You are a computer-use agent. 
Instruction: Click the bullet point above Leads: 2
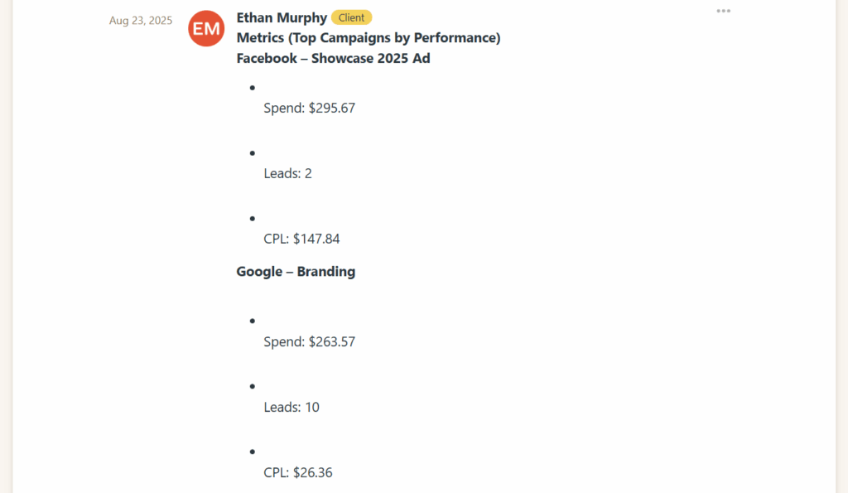click(252, 152)
